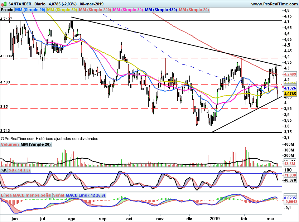Click the 3,743 support level label
Screen dimensions: 299x222
point(5,131)
